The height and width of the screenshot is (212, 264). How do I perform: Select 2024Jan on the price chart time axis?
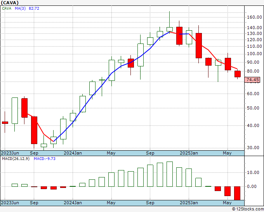(x=73, y=153)
